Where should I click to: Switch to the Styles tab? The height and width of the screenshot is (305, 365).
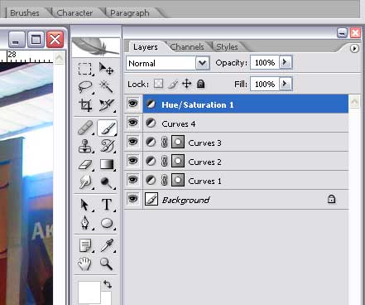[227, 47]
